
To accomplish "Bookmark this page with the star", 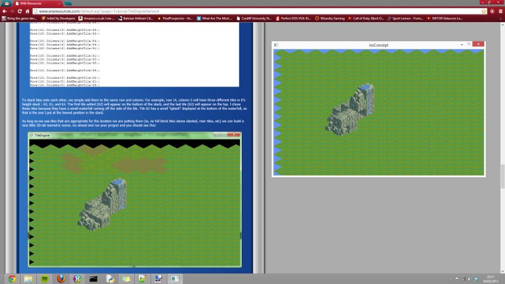I will 484,11.
